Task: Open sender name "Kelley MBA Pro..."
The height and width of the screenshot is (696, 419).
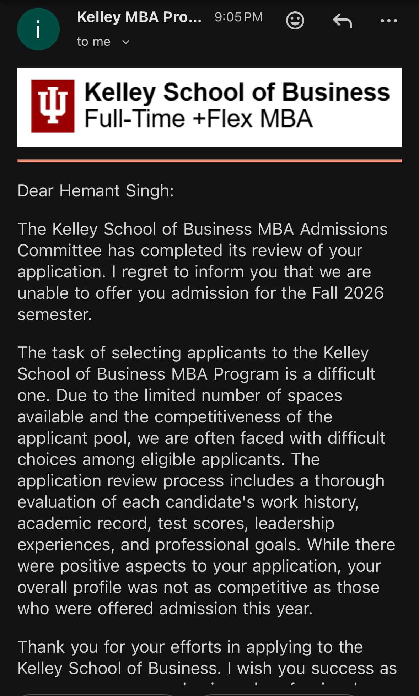Action: [139, 17]
